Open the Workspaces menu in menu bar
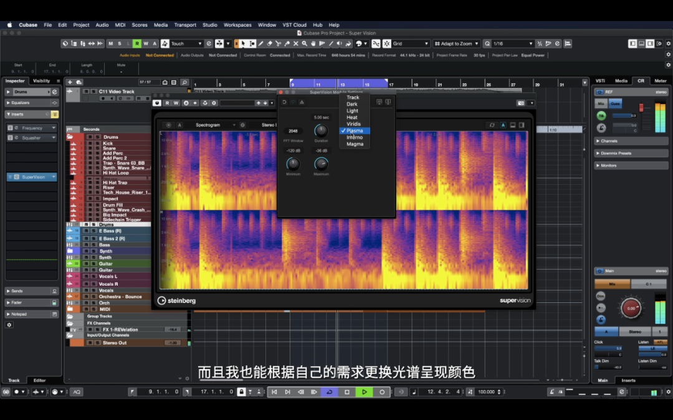This screenshot has width=673, height=420. [237, 25]
